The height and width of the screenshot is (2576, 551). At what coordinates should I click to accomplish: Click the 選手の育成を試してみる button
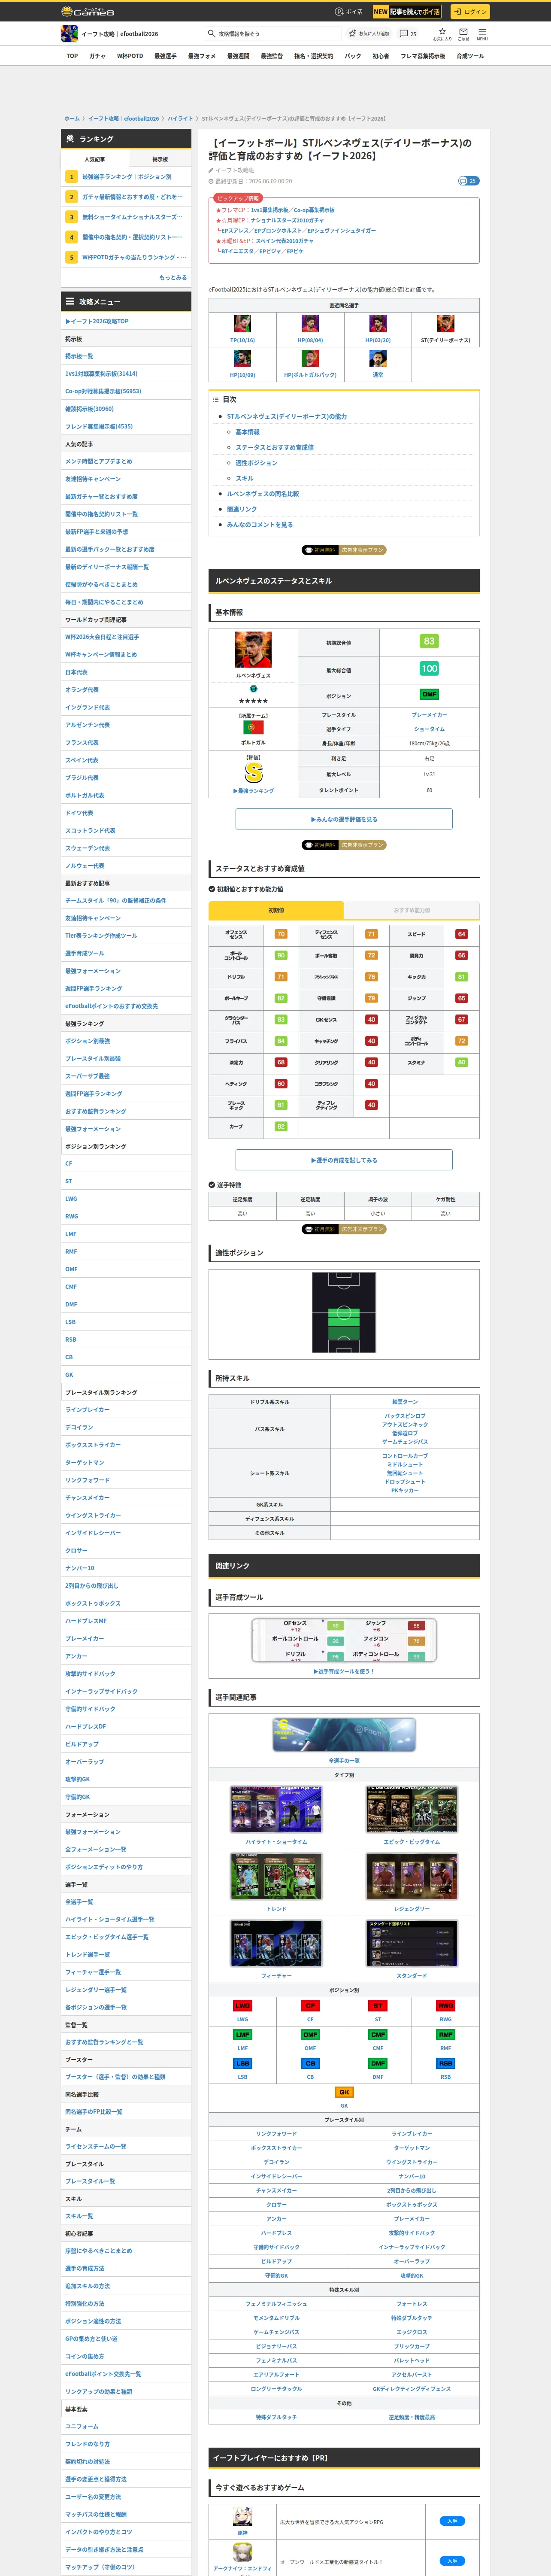click(344, 1160)
